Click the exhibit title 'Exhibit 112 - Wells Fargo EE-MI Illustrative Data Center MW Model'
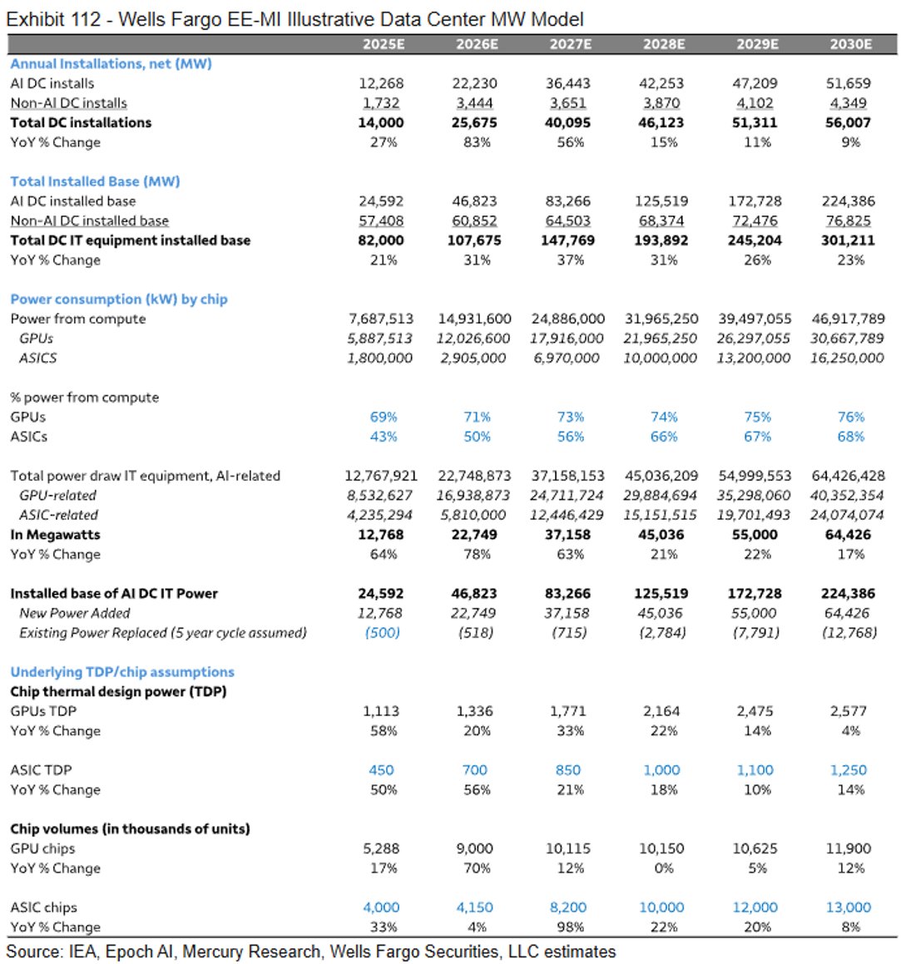901x964 pixels. (295, 19)
